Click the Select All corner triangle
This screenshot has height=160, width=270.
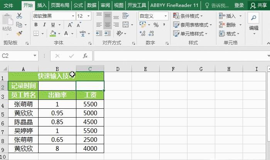(x=4, y=69)
